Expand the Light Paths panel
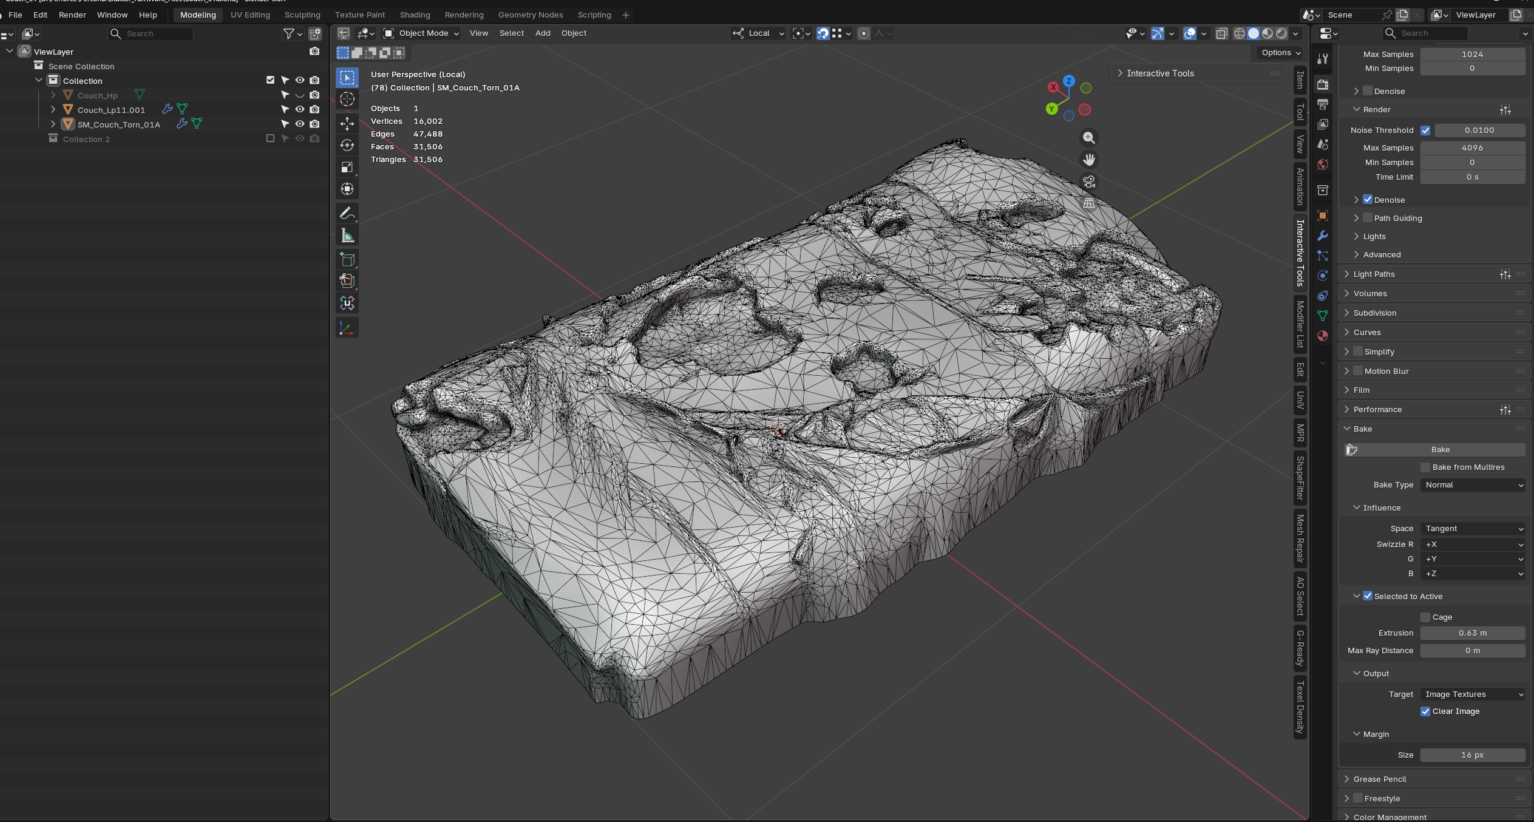The height and width of the screenshot is (822, 1534). [1374, 274]
